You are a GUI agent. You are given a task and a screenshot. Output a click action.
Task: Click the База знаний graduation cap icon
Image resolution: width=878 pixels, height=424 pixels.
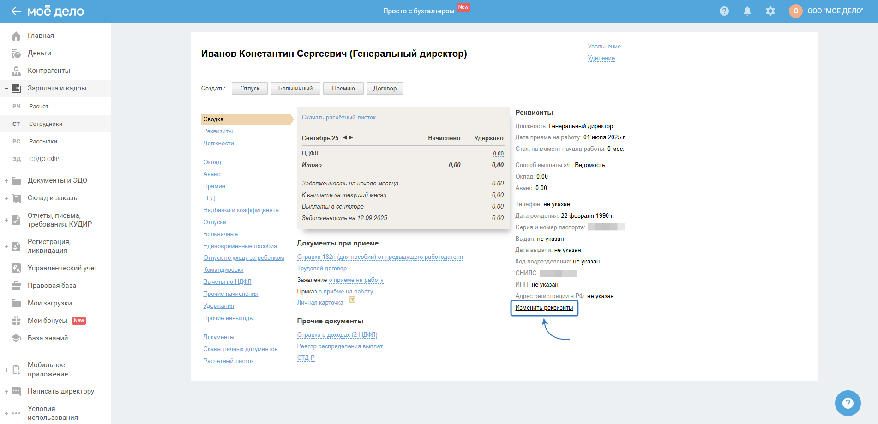click(x=16, y=338)
